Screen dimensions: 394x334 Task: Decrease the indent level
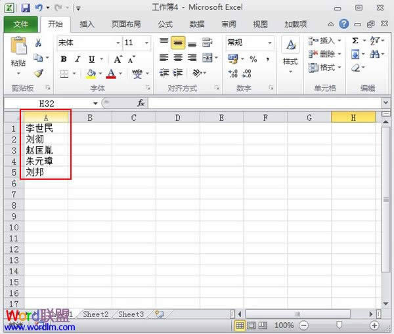click(164, 73)
